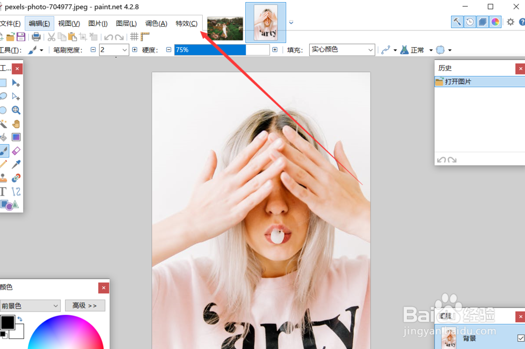Open the 正常 blend mode dropdown
This screenshot has height=349, width=525.
431,50
